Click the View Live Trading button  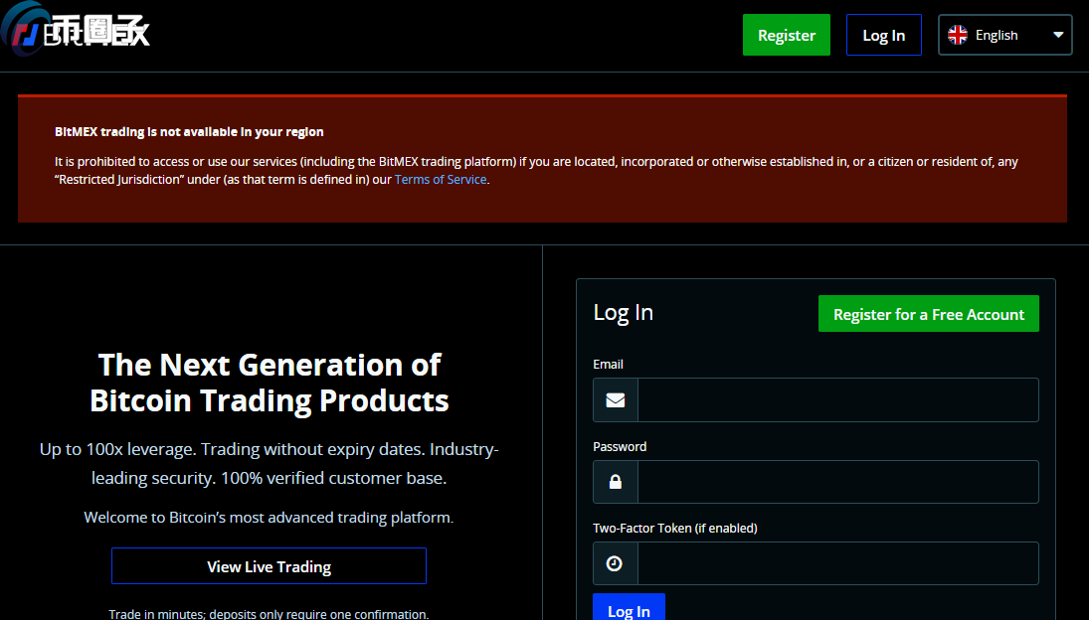coord(269,566)
